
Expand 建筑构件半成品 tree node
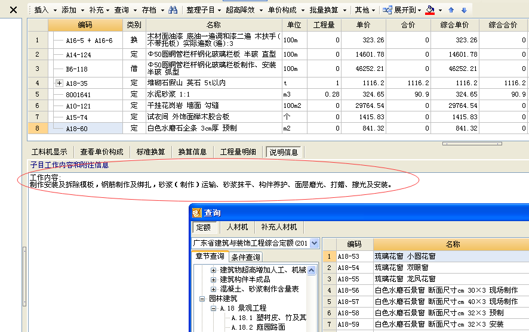[x=213, y=280]
